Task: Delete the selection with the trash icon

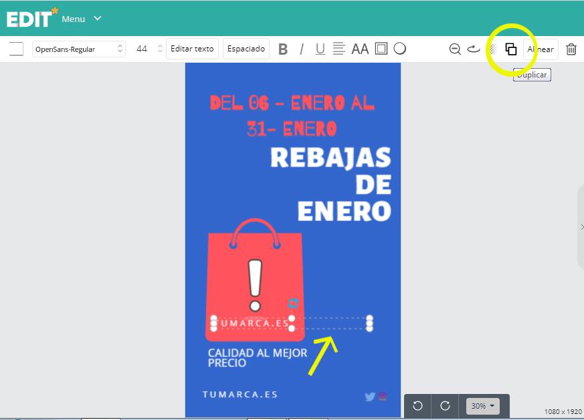Action: (571, 48)
